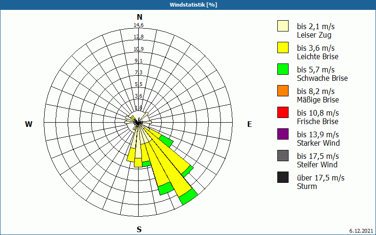Click the purple 'bis 13,9 m/s' swatch
This screenshot has height=235, width=376.
tap(283, 134)
